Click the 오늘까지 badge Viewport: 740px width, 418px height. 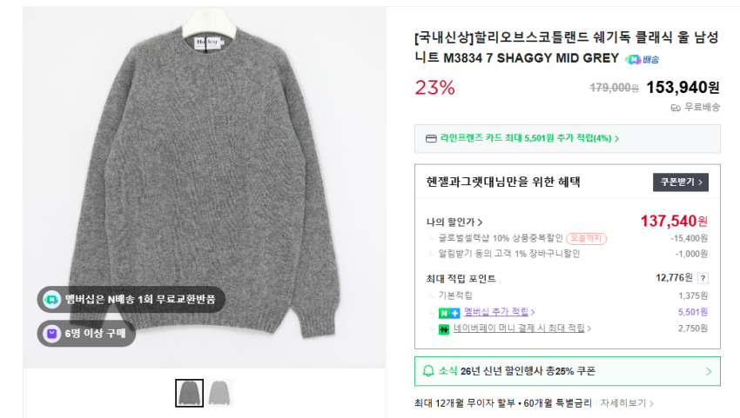coord(586,238)
